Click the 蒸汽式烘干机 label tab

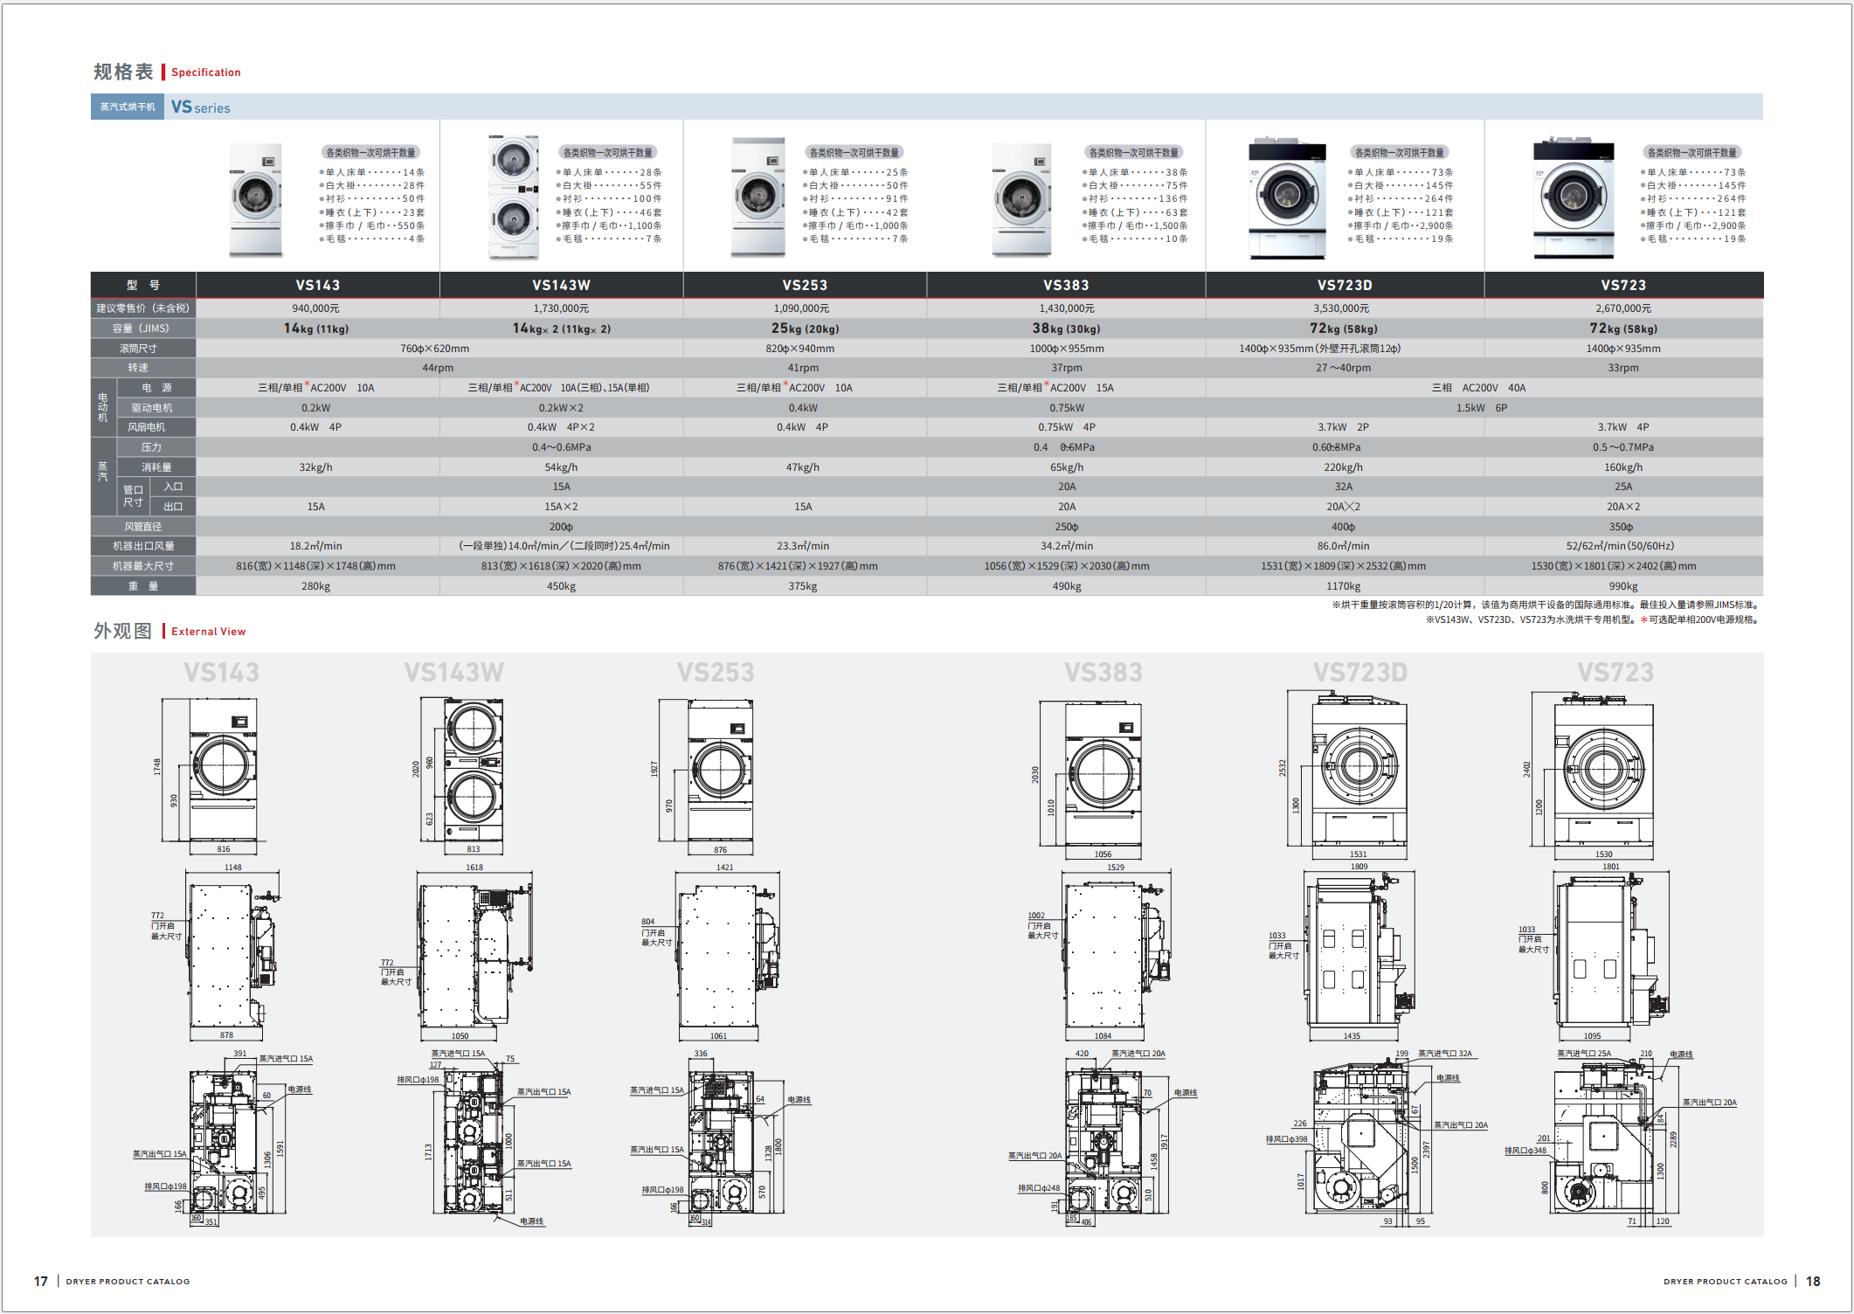pyautogui.click(x=128, y=107)
